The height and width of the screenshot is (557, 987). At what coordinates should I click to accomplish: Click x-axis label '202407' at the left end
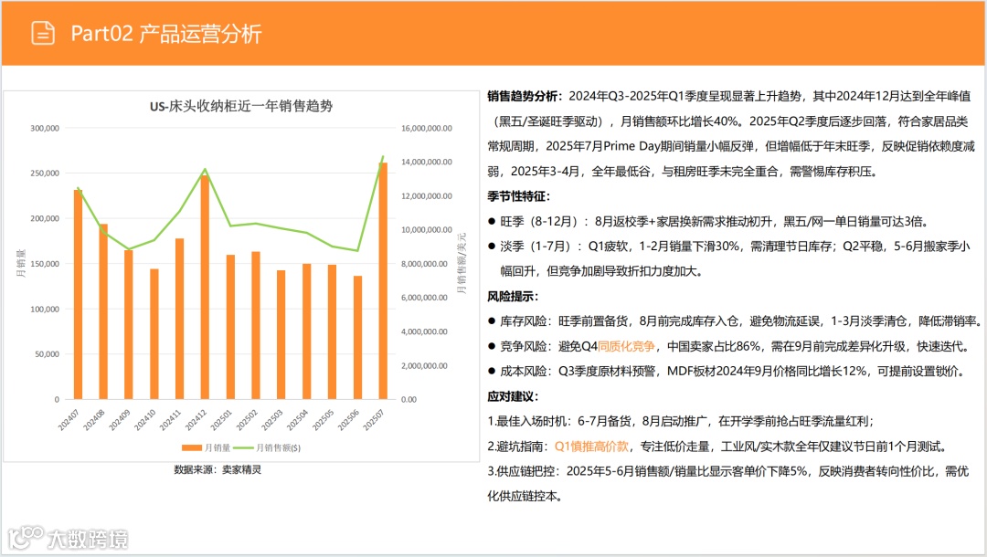coord(69,419)
